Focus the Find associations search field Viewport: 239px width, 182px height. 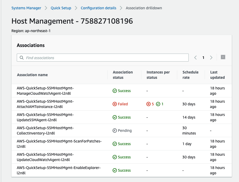[x=102, y=58]
